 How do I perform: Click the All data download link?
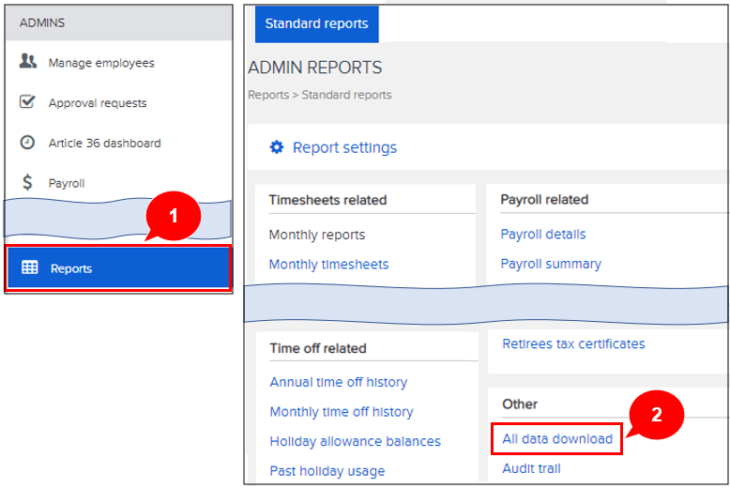tap(557, 439)
